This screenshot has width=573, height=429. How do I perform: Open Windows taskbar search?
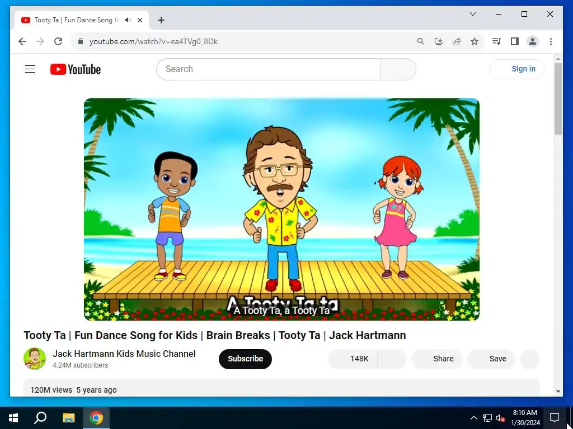tap(40, 418)
